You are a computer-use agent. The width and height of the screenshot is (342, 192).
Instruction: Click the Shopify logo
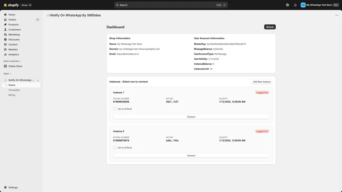pos(12,5)
